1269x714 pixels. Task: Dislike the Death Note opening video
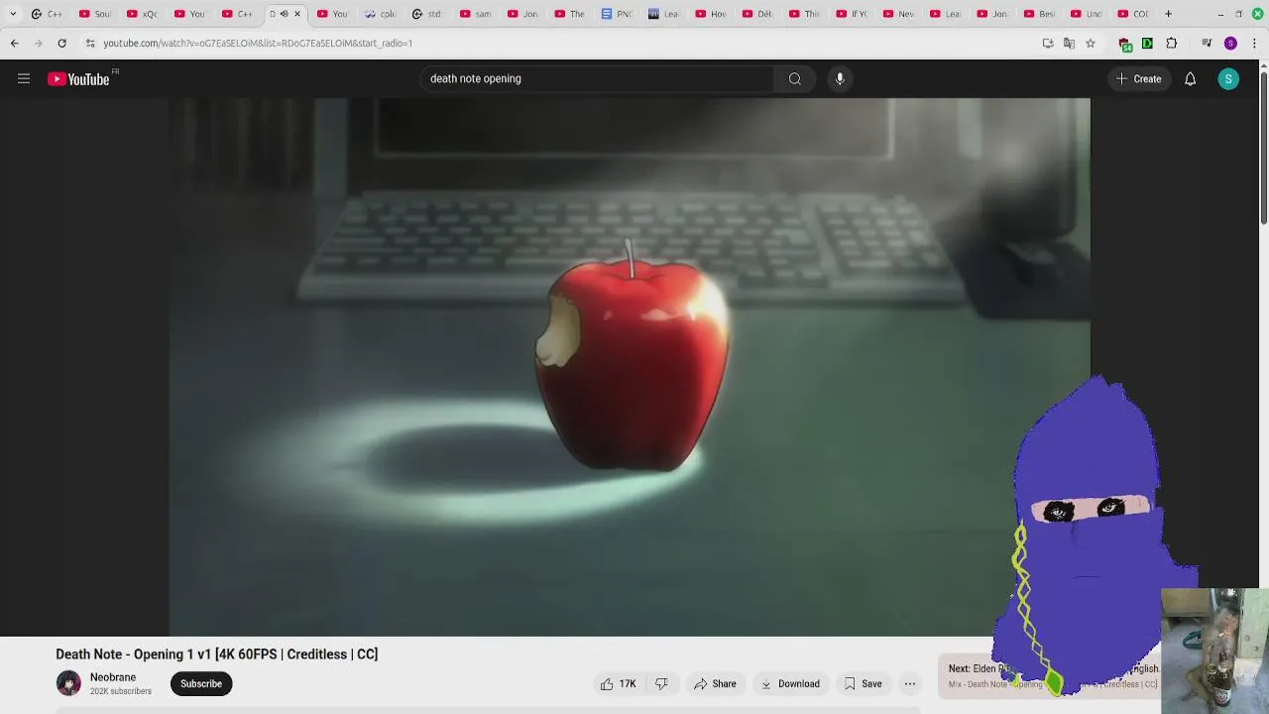coord(661,683)
